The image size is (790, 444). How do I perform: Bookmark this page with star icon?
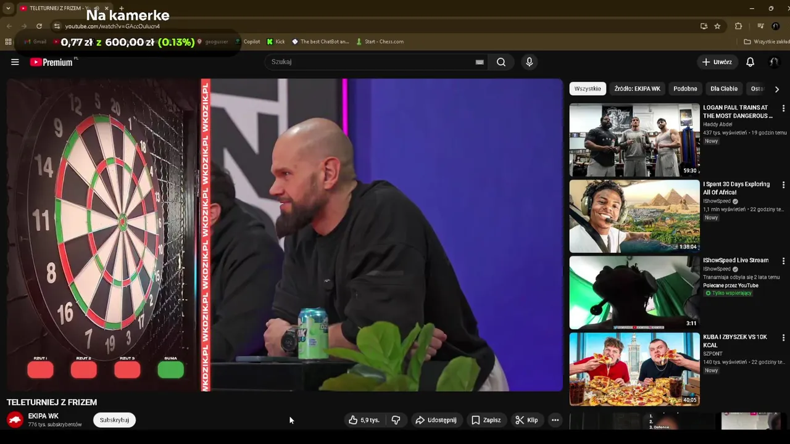click(x=717, y=26)
